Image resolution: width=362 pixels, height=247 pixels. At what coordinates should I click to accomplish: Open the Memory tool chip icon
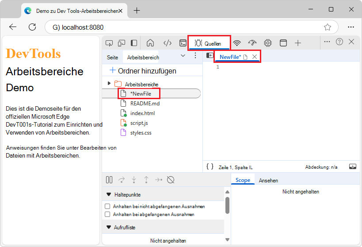tap(268, 43)
